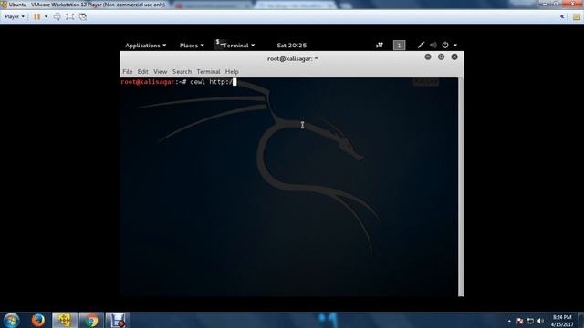Switch to VMware Player taskbar button
The image size is (584, 328).
coord(65,320)
